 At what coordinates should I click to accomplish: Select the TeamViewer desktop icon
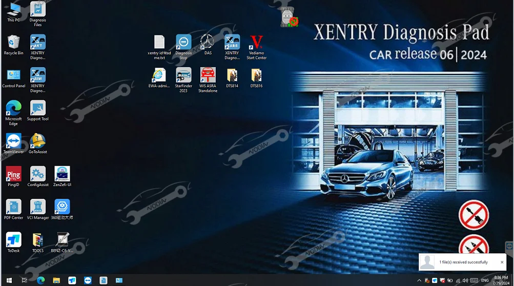pos(13,144)
